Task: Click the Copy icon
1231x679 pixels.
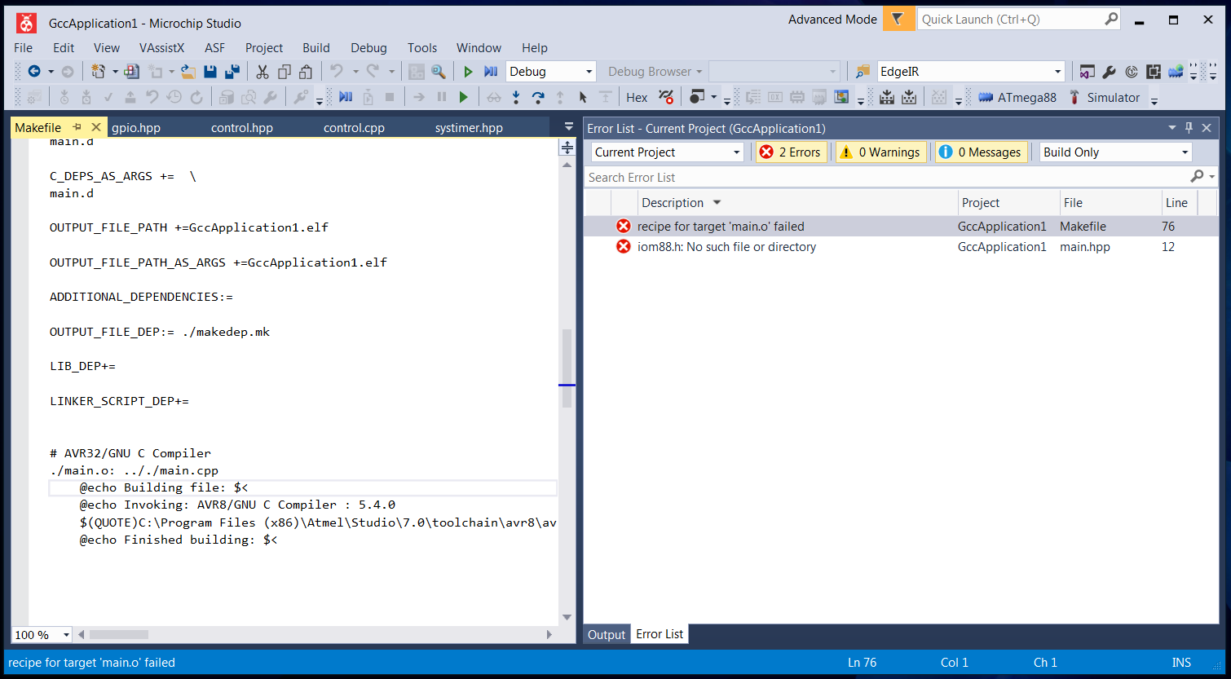Action: 285,72
